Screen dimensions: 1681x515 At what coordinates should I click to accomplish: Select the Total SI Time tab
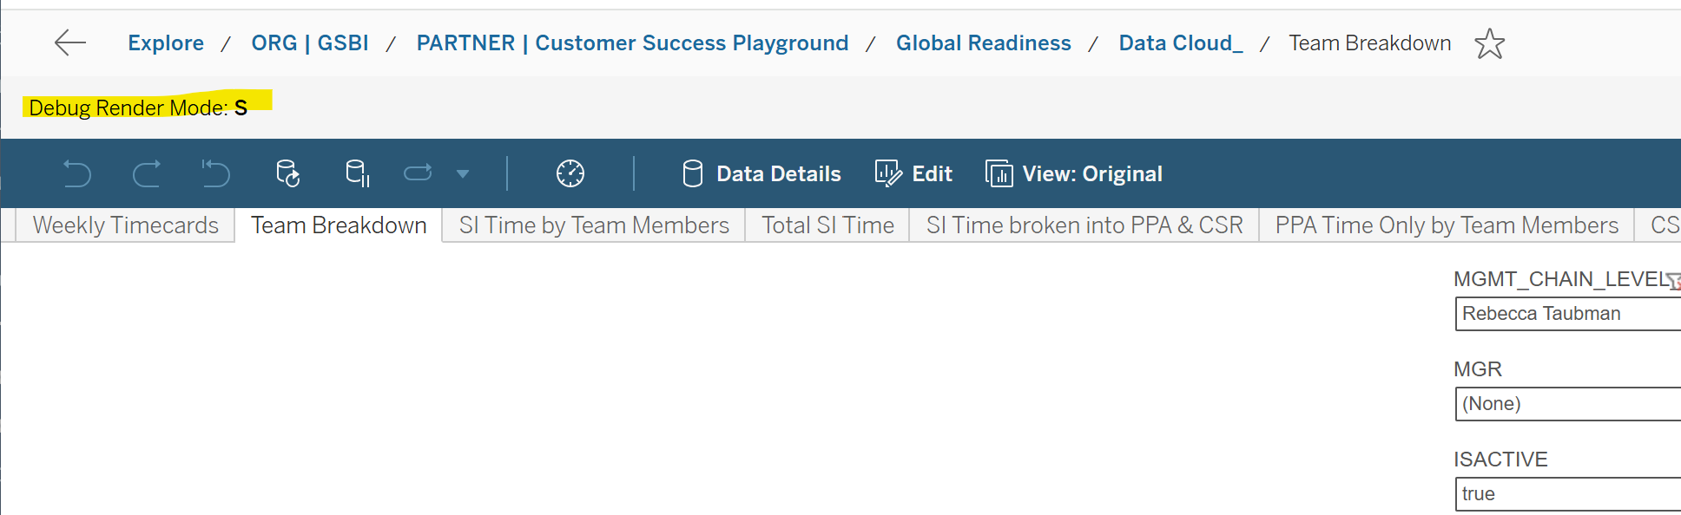point(827,225)
